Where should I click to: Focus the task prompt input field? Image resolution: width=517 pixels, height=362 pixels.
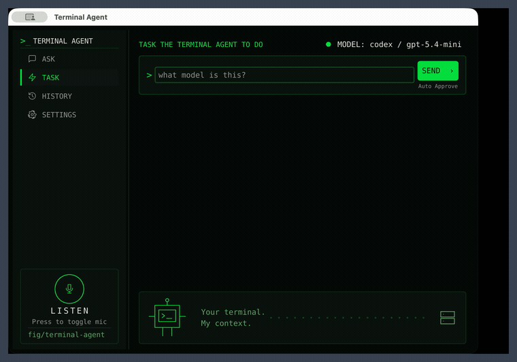(x=284, y=75)
